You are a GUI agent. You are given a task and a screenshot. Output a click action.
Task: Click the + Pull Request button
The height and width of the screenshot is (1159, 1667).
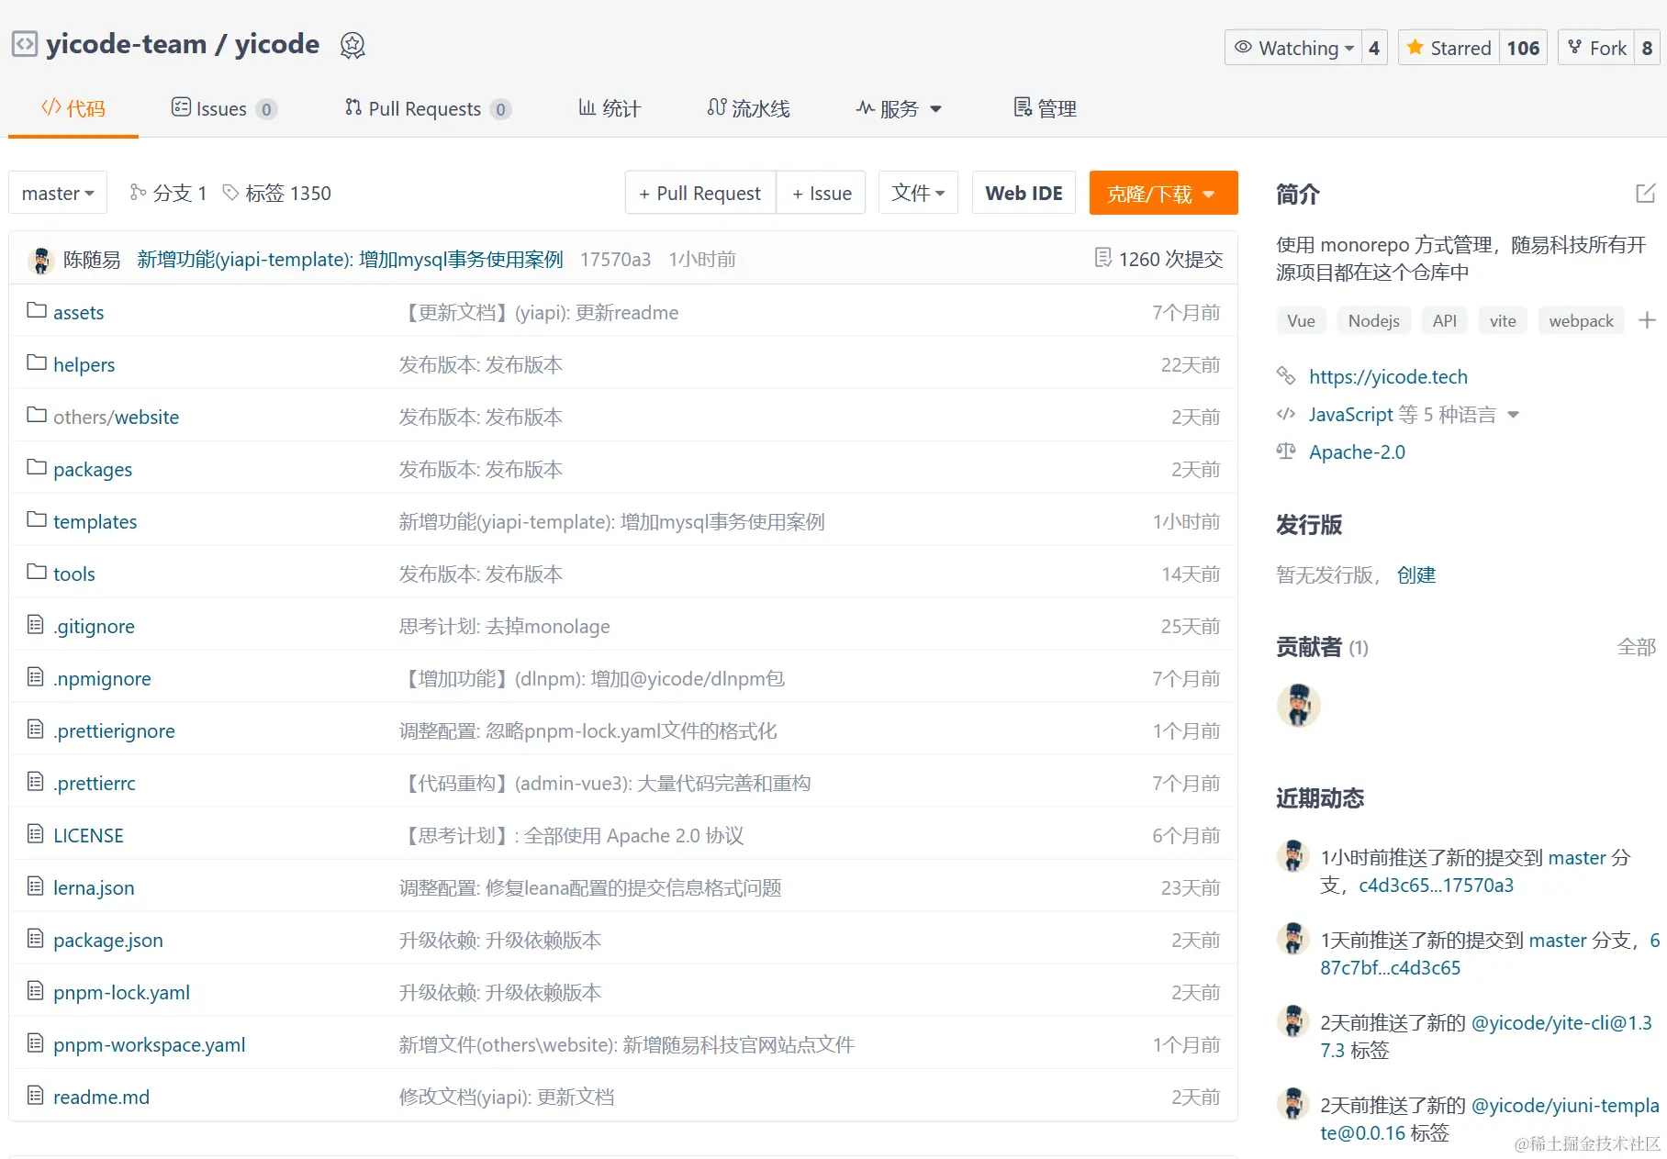(700, 193)
